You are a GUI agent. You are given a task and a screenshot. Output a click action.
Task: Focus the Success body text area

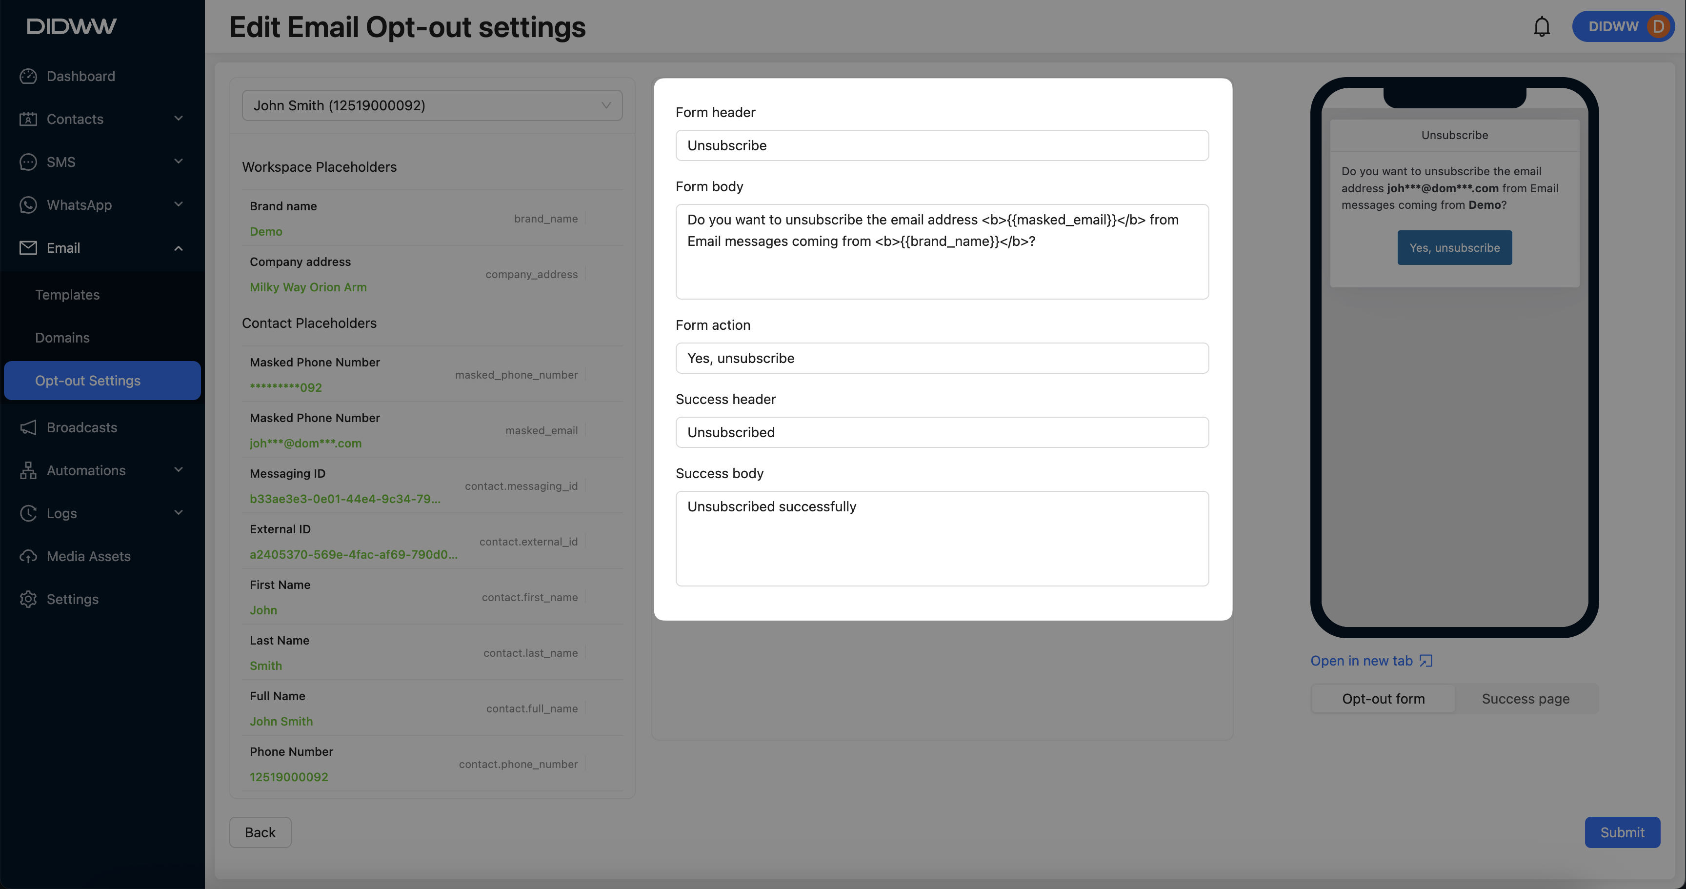coord(942,538)
